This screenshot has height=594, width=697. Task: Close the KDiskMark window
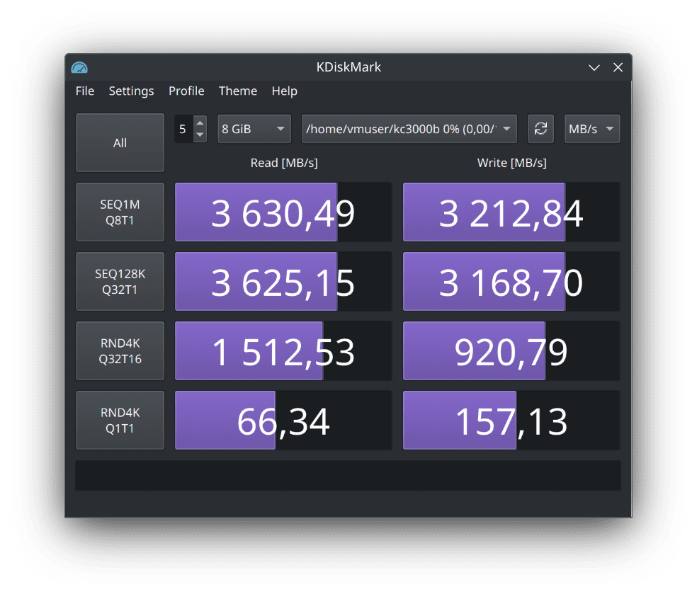(x=618, y=67)
